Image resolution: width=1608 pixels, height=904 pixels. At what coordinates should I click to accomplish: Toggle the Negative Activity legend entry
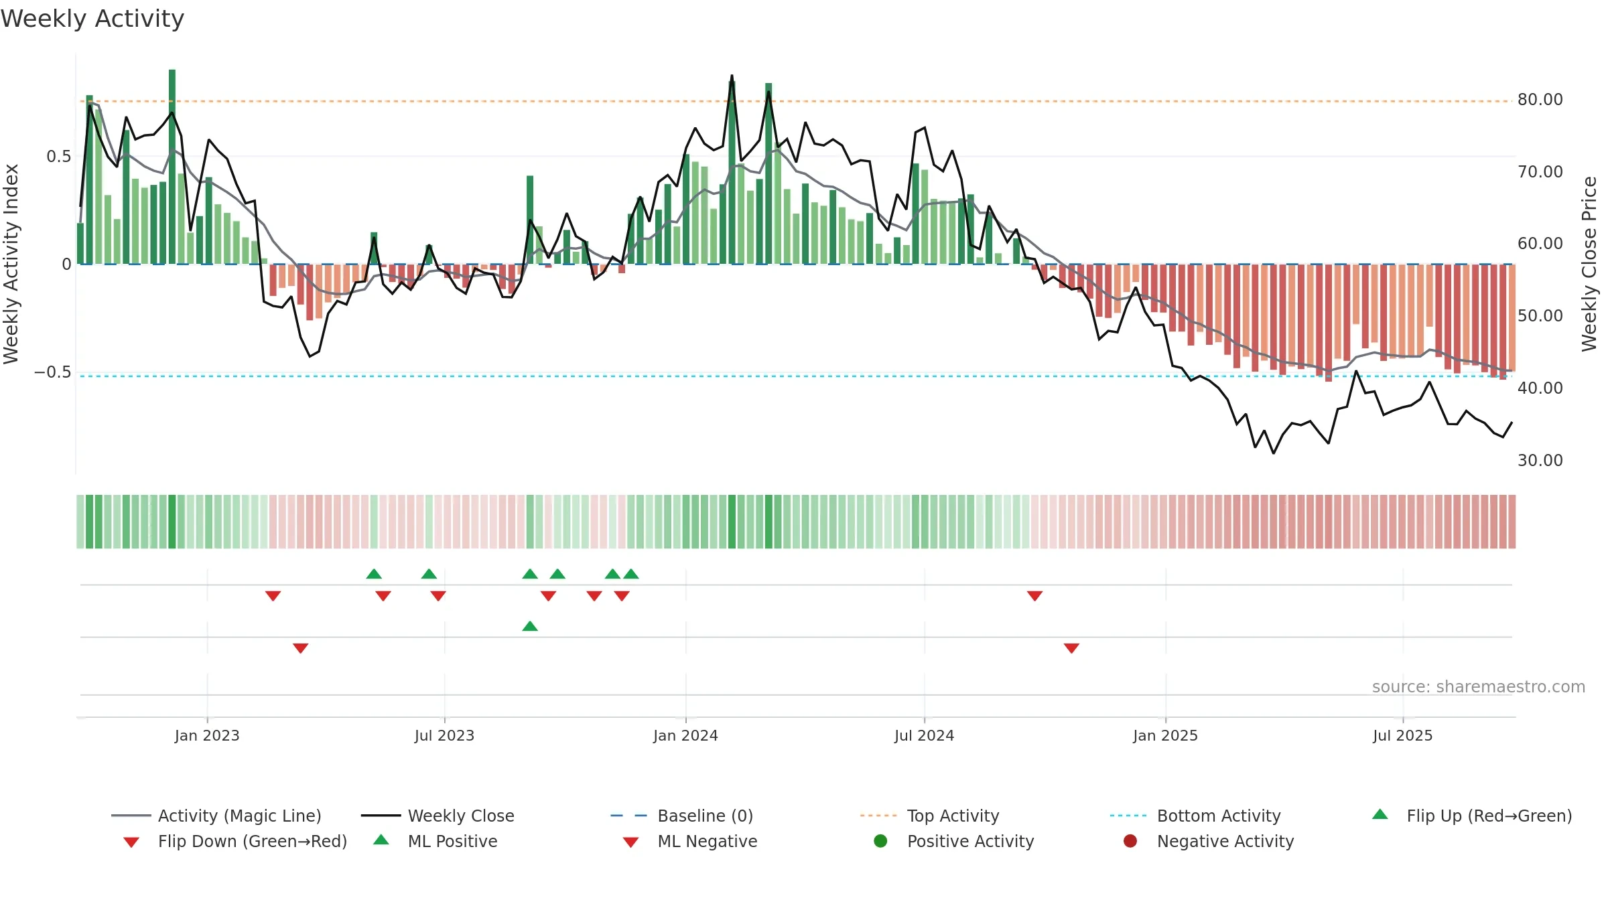point(1209,841)
